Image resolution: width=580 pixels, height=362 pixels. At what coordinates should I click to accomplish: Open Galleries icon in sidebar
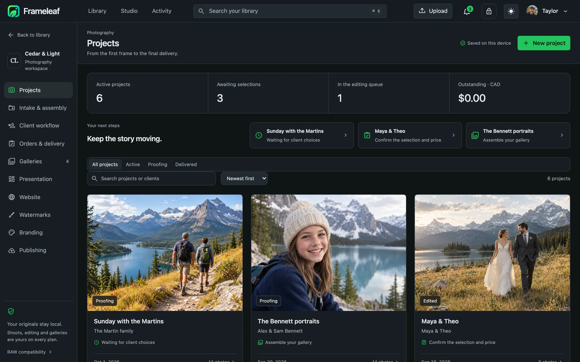(12, 161)
